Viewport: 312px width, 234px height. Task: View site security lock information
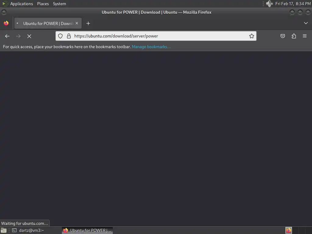(x=69, y=36)
